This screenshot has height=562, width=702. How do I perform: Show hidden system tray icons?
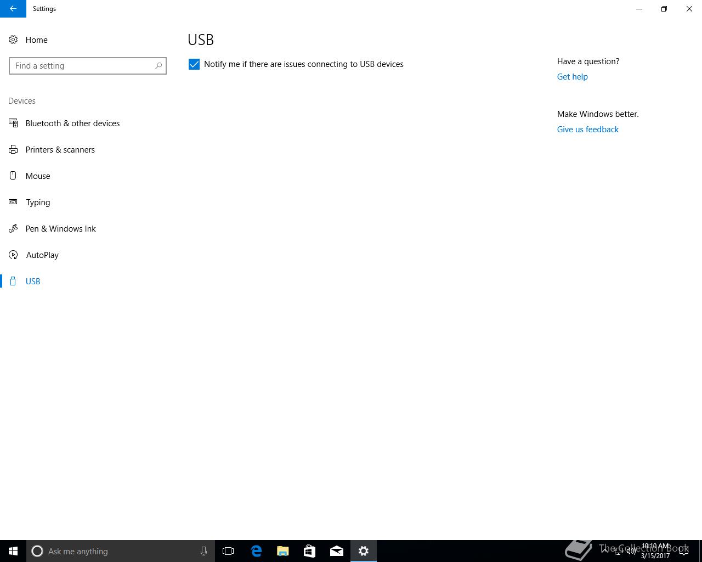[605, 551]
